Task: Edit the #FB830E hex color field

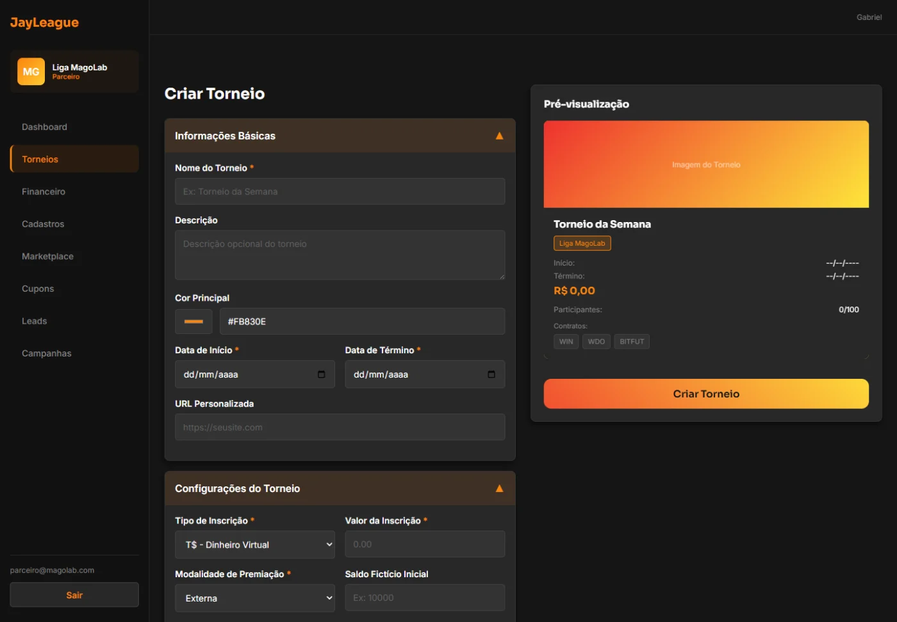Action: pyautogui.click(x=362, y=321)
